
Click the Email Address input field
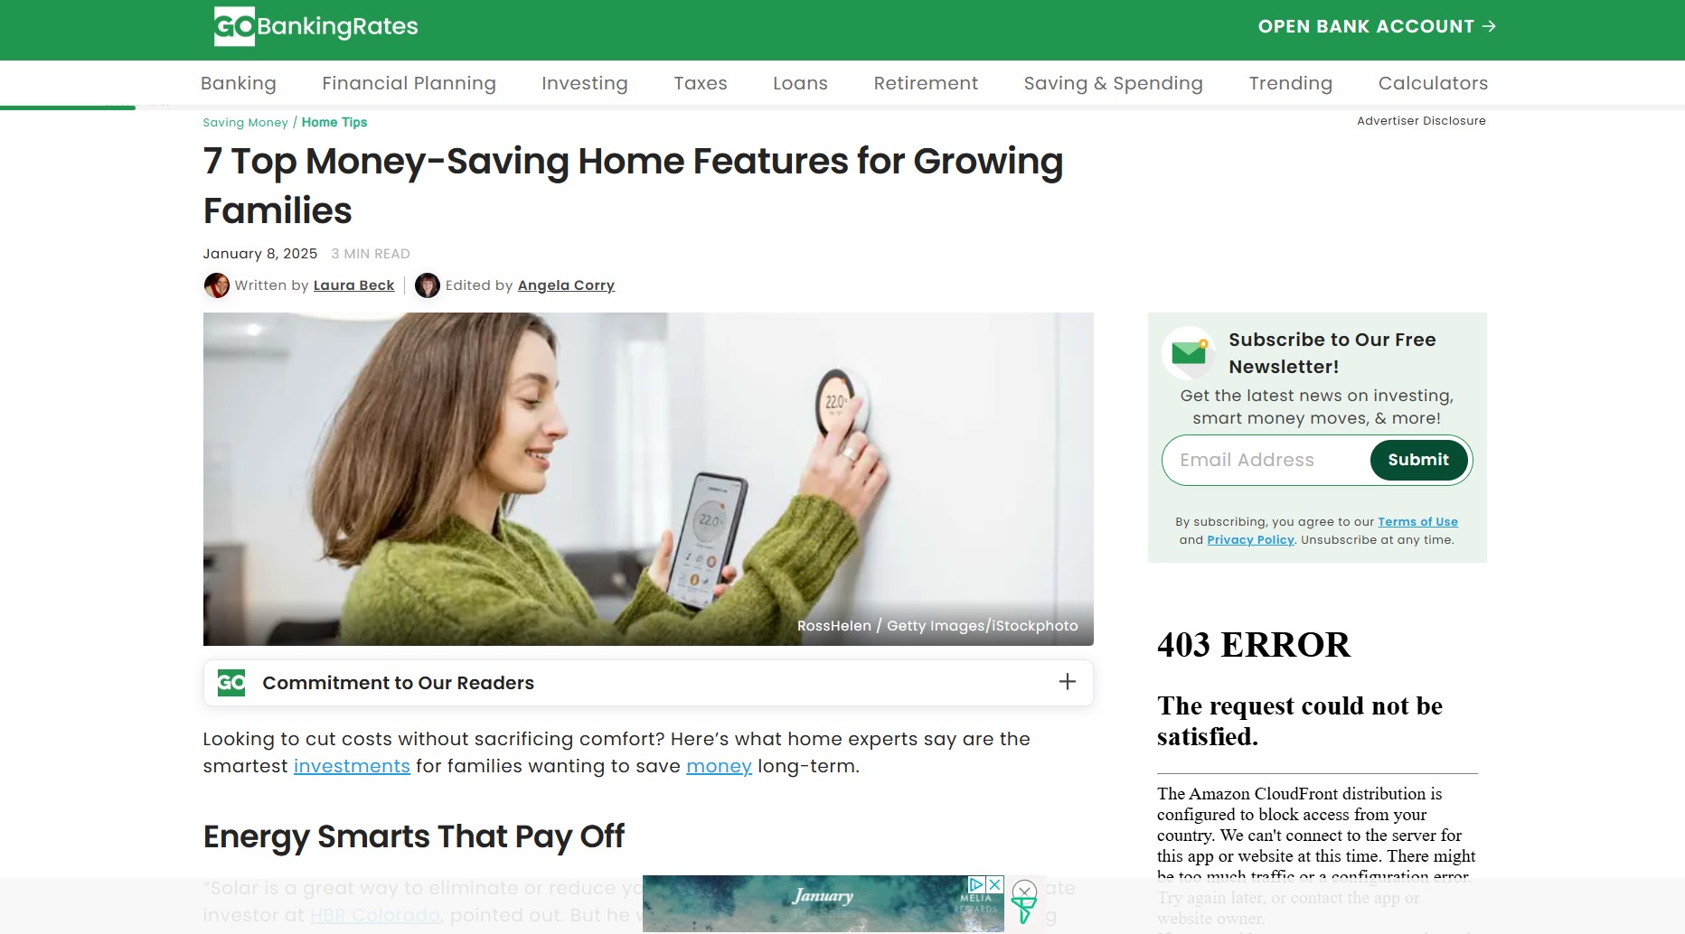[1266, 460]
